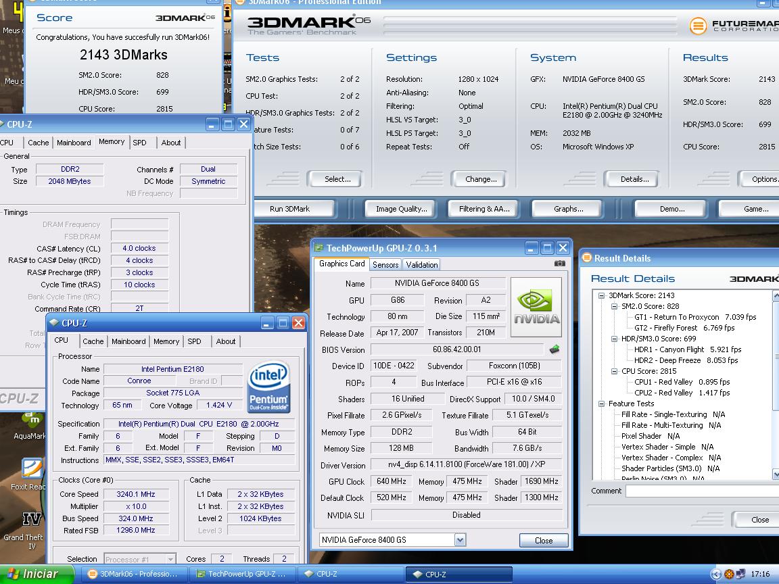This screenshot has width=779, height=584.
Task: Click the Filtering & AA button
Action: point(484,209)
